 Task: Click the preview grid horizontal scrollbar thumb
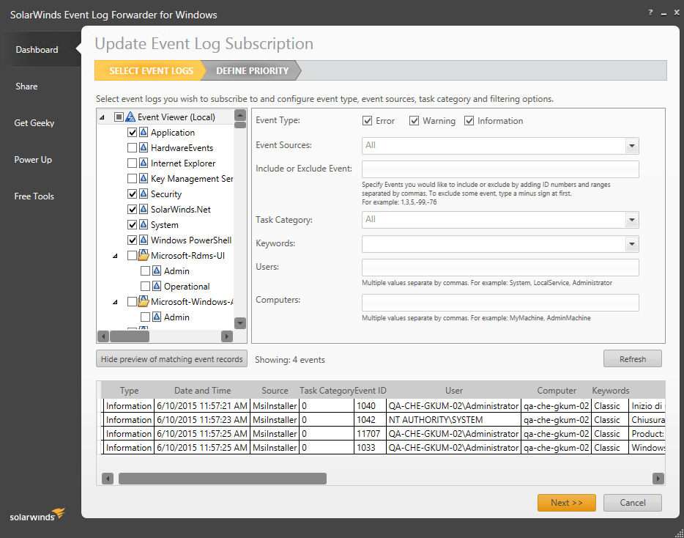[223, 479]
